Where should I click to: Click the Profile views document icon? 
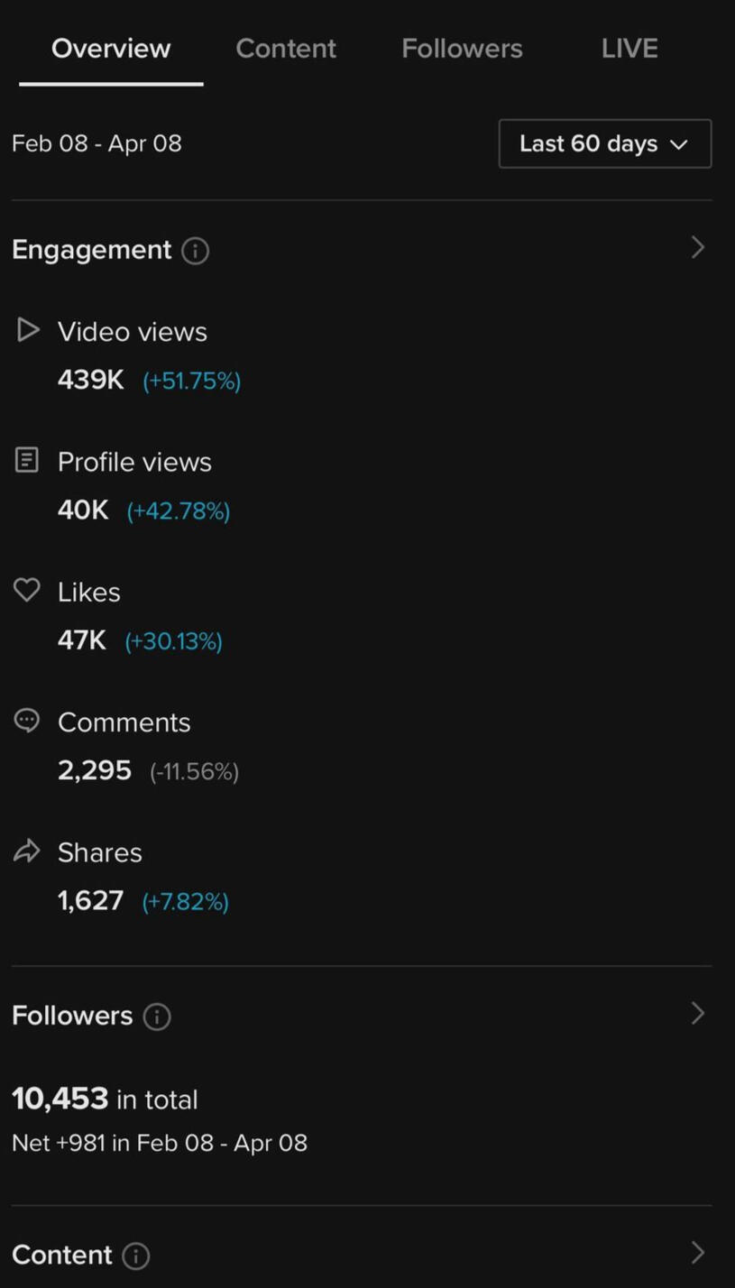(27, 461)
